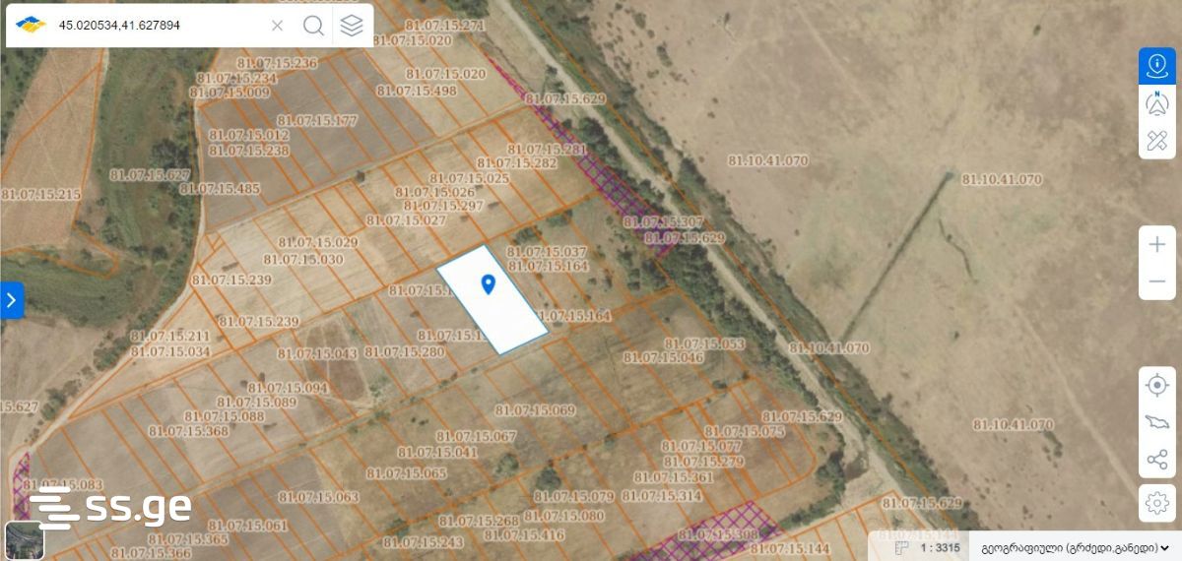1182x561 pixels.
Task: Zoom out with the minus button
Action: click(x=1157, y=281)
